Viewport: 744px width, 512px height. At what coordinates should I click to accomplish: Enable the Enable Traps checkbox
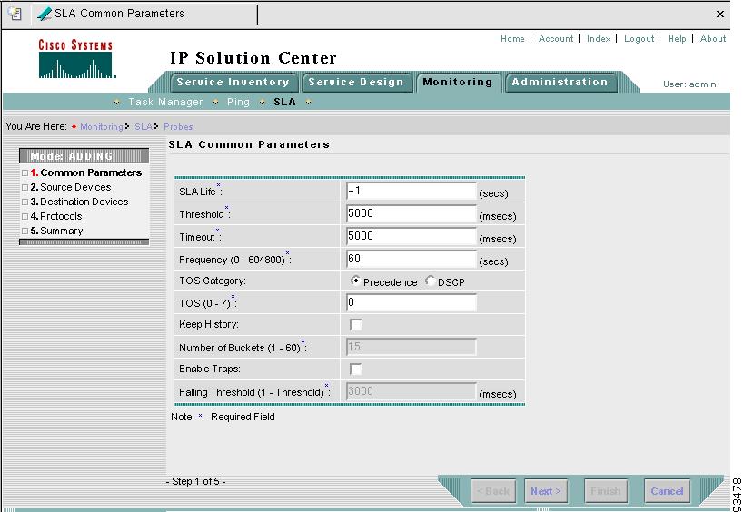pos(355,369)
